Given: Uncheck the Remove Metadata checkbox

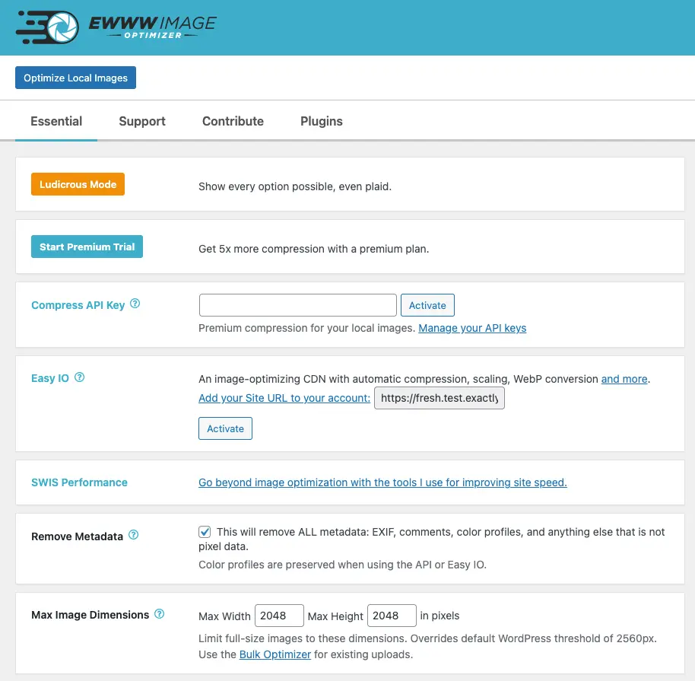Looking at the screenshot, I should tap(205, 532).
